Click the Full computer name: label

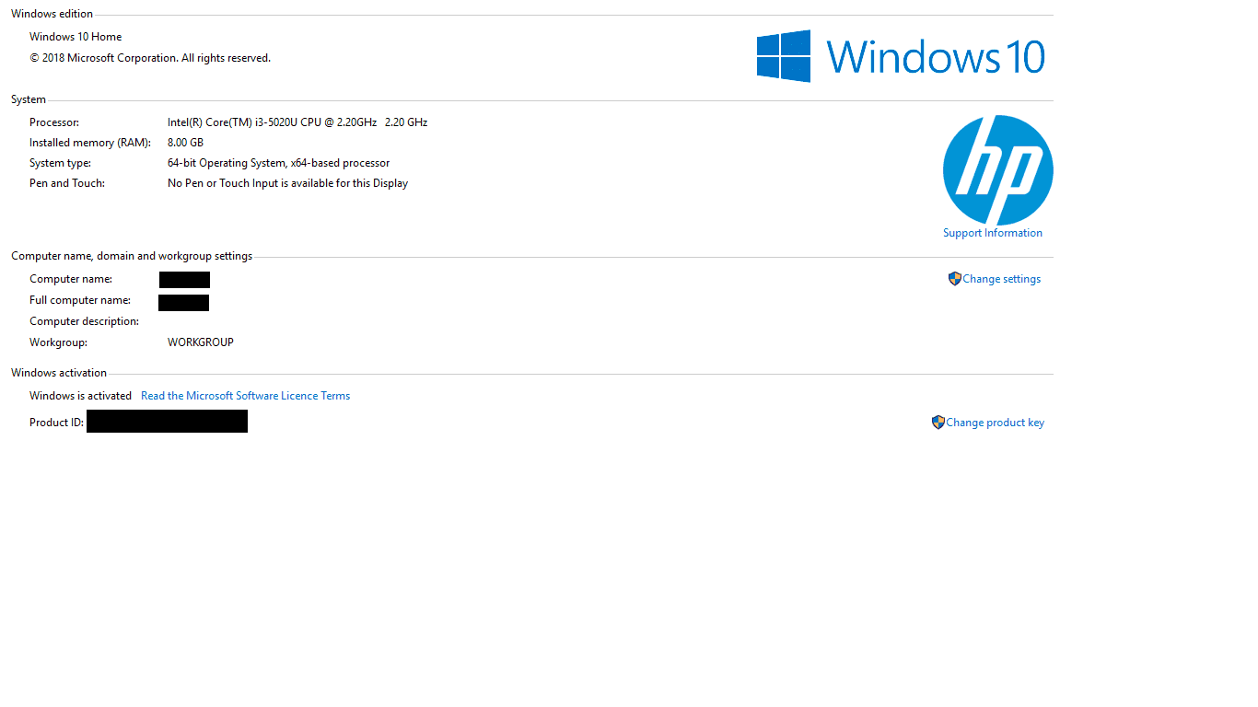click(80, 300)
